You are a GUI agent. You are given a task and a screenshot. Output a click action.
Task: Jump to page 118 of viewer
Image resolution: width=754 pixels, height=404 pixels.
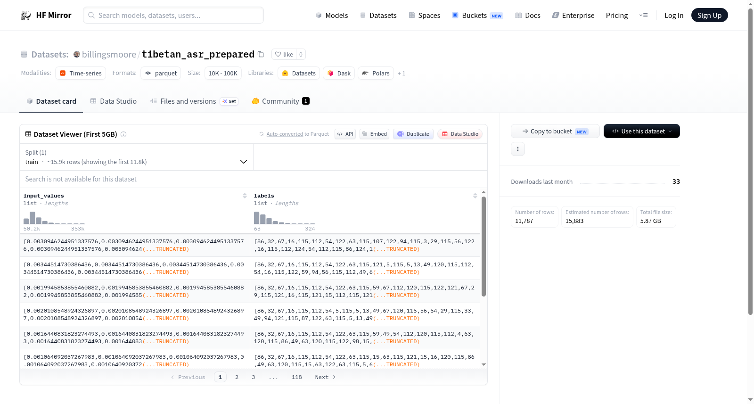(x=296, y=377)
